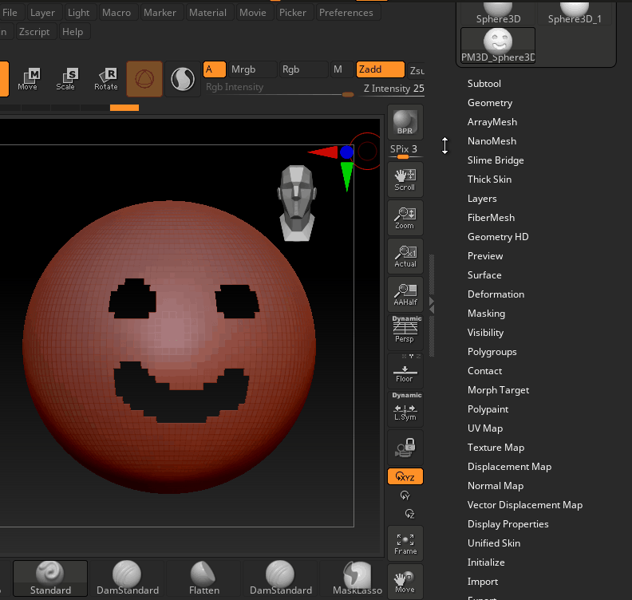Select Move view tool in right shelf

(405, 582)
